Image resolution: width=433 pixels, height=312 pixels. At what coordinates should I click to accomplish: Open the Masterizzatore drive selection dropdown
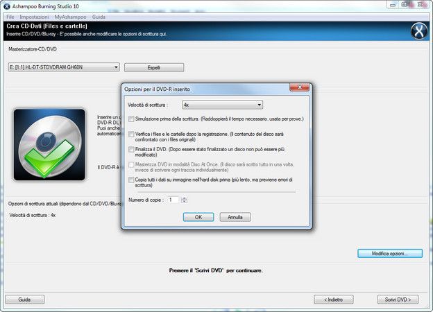point(64,67)
